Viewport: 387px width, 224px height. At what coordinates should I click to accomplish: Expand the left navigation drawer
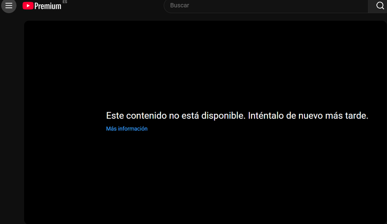click(x=9, y=6)
